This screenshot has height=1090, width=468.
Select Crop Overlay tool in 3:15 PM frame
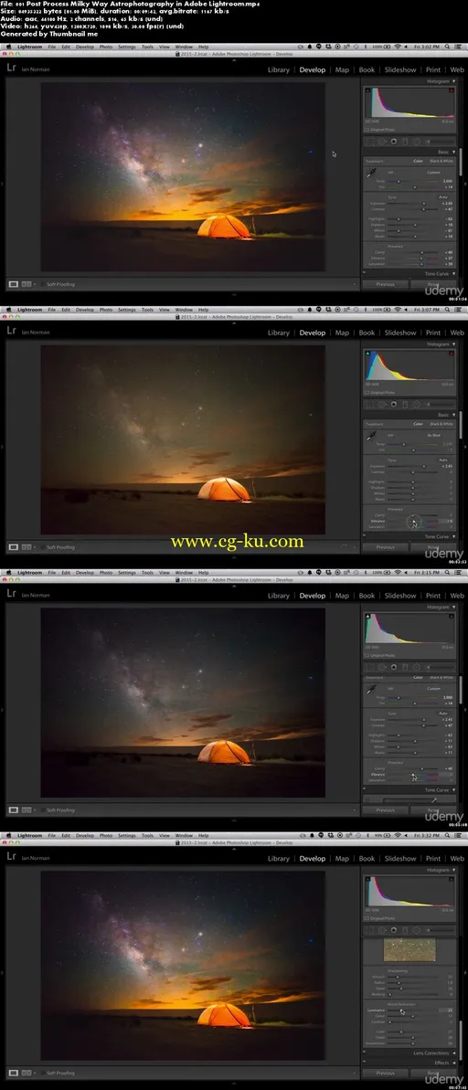pyautogui.click(x=370, y=667)
